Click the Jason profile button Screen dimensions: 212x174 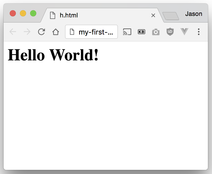(194, 14)
